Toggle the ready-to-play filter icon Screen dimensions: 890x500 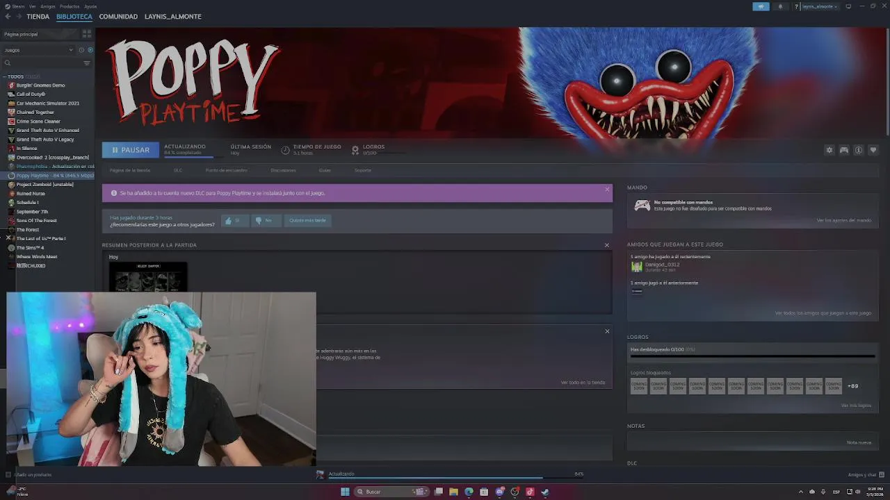[90, 50]
